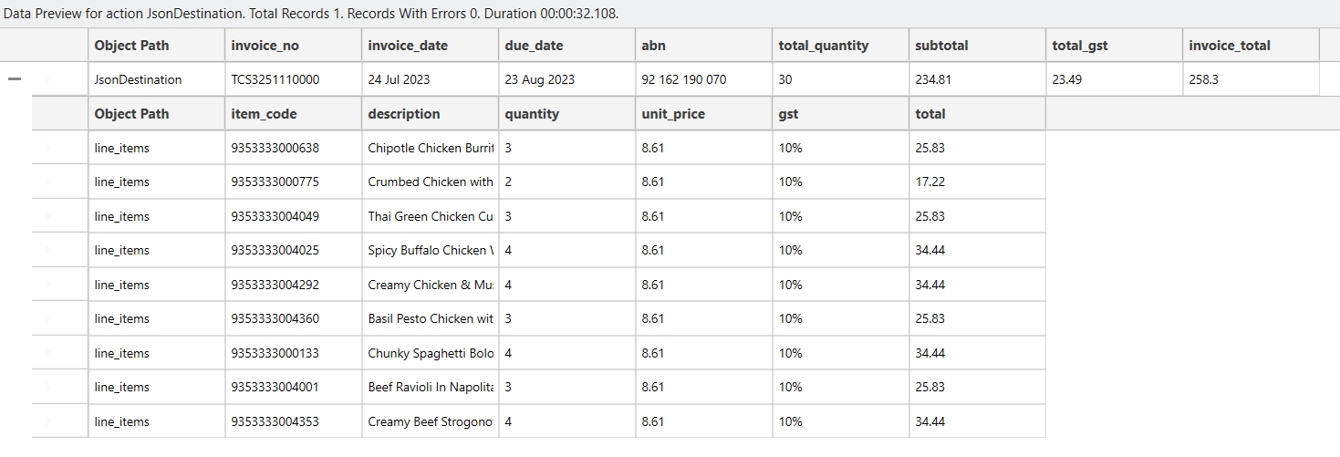The height and width of the screenshot is (457, 1340).
Task: Click the row arrow beside item 9353333004353
Action: pyautogui.click(x=48, y=421)
